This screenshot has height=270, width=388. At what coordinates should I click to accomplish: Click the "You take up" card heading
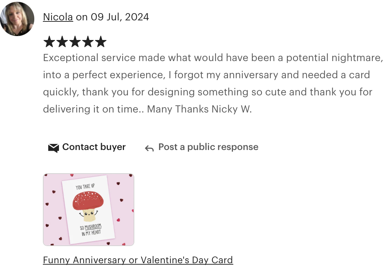point(85,187)
